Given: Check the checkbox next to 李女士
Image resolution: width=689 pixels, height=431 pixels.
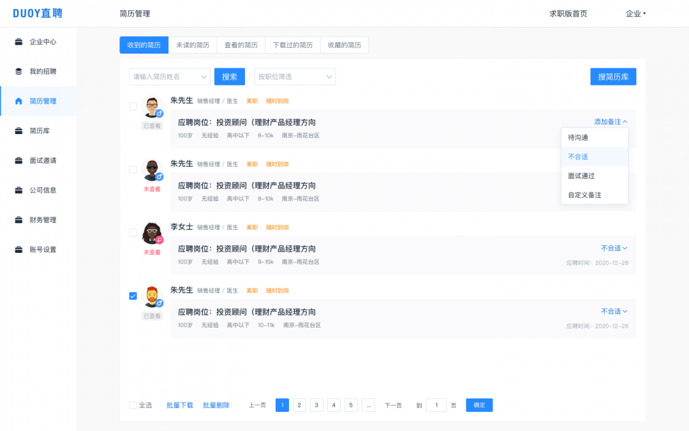Looking at the screenshot, I should click(133, 233).
